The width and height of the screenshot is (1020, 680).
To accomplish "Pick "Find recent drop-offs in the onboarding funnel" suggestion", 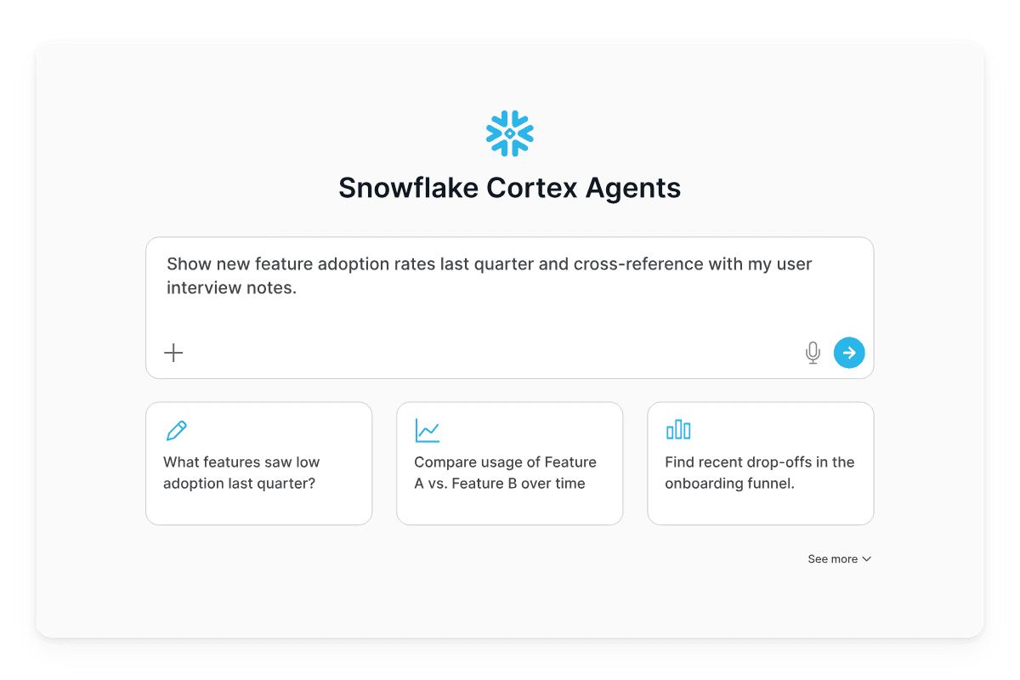I will (759, 473).
